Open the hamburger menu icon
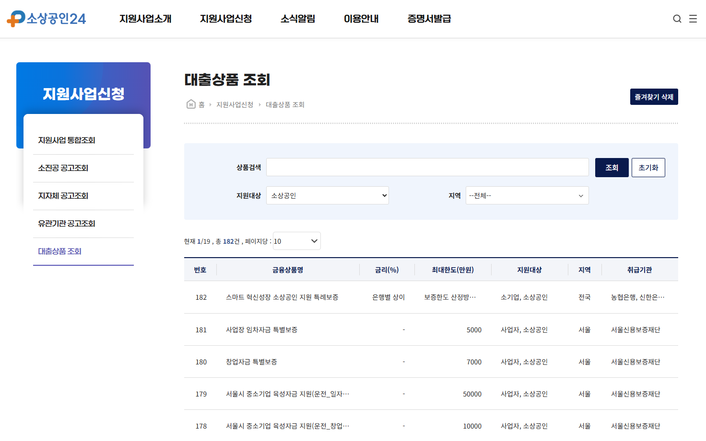 coord(693,19)
